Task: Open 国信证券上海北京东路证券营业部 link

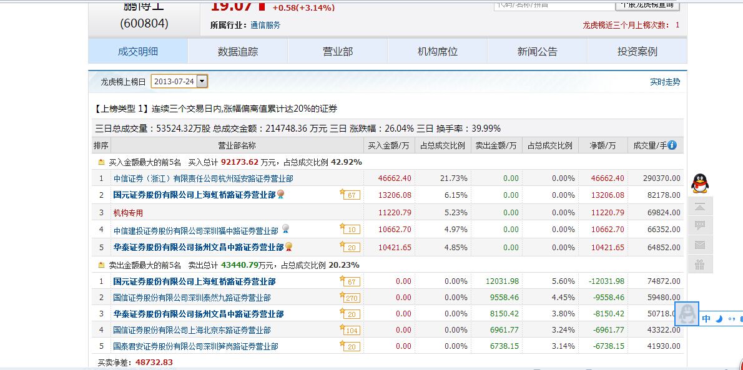Action: point(192,330)
